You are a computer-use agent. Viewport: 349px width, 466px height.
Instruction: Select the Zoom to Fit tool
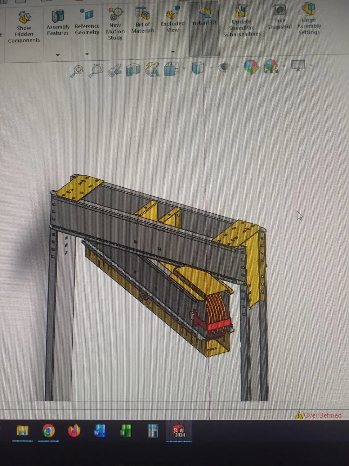click(x=78, y=69)
